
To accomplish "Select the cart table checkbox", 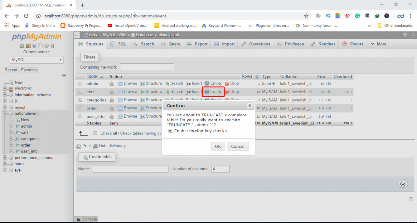I will pyautogui.click(x=80, y=92).
